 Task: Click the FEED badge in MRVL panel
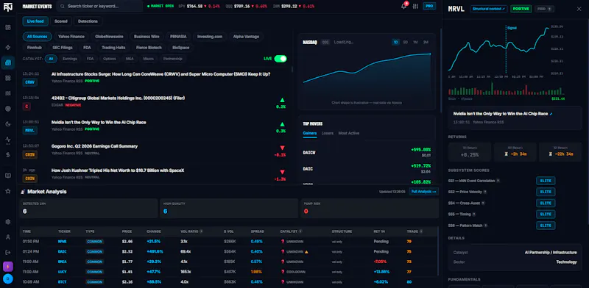[545, 9]
